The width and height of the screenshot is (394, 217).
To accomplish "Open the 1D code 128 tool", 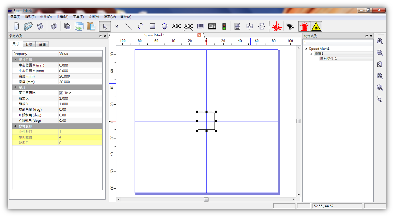I will point(212,26).
